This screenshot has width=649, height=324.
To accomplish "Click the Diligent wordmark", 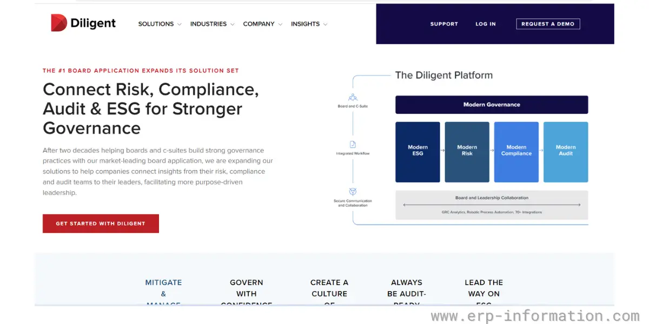I will click(93, 23).
